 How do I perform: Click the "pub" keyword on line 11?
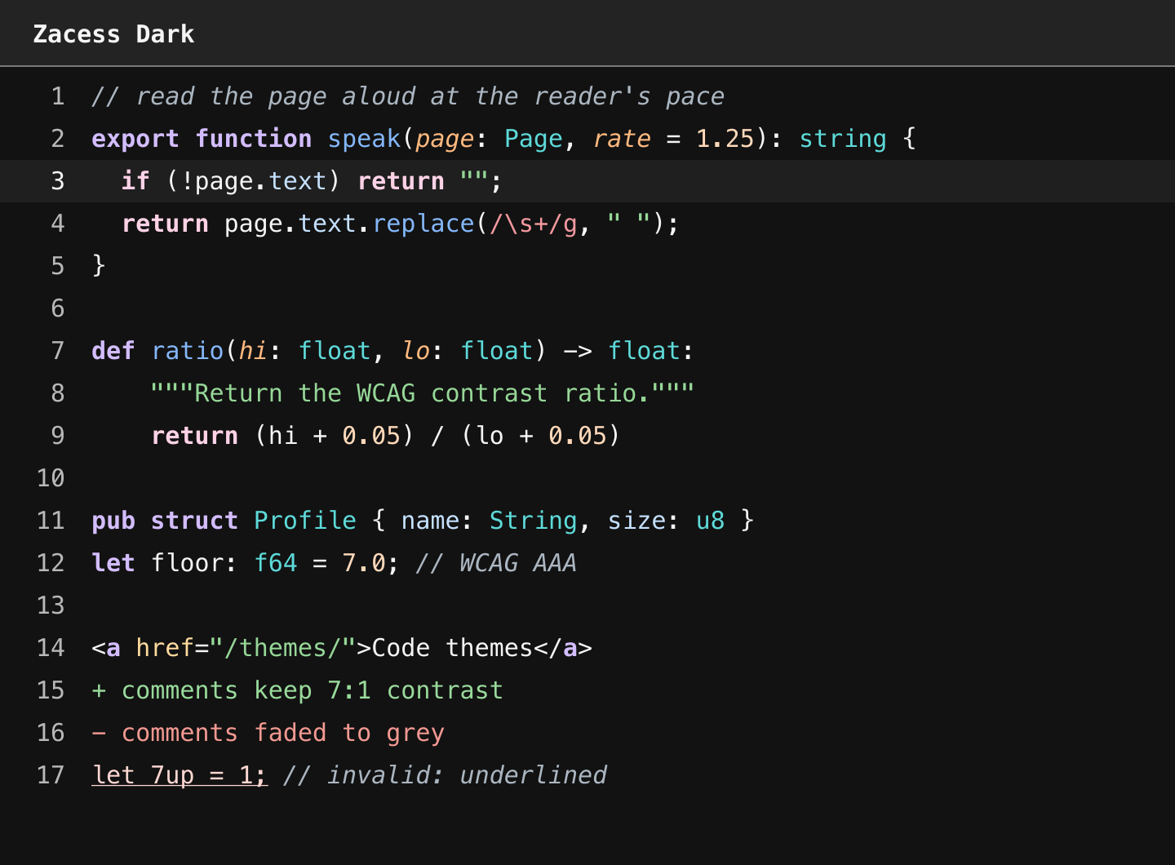pyautogui.click(x=113, y=521)
